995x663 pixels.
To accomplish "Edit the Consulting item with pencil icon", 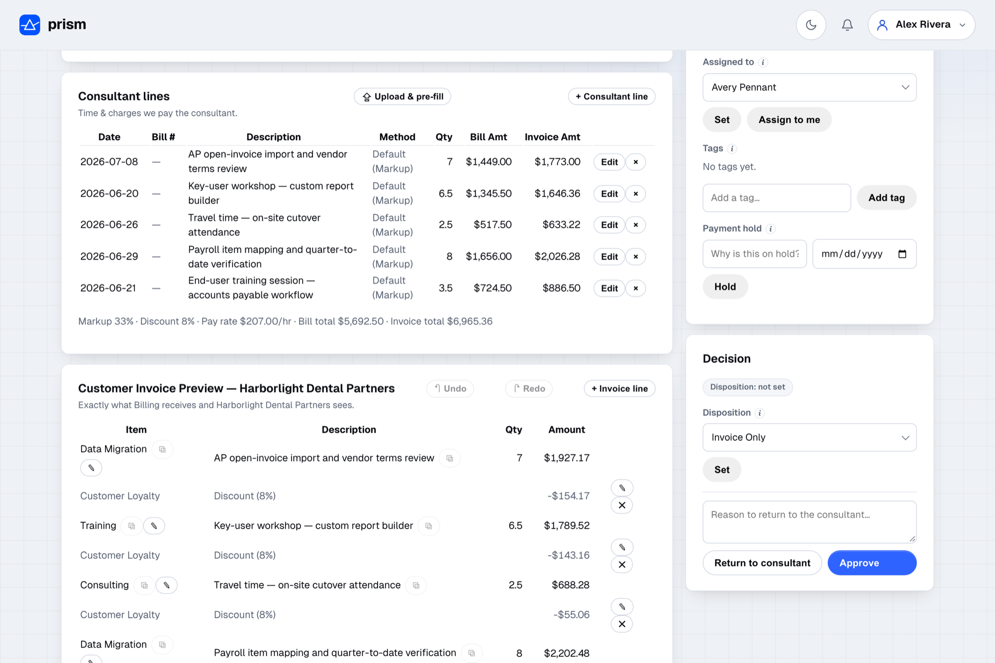I will (167, 585).
